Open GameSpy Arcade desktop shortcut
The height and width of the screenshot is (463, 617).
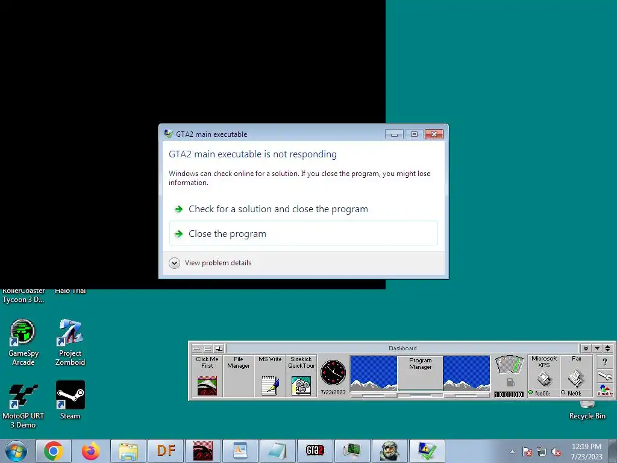23,342
